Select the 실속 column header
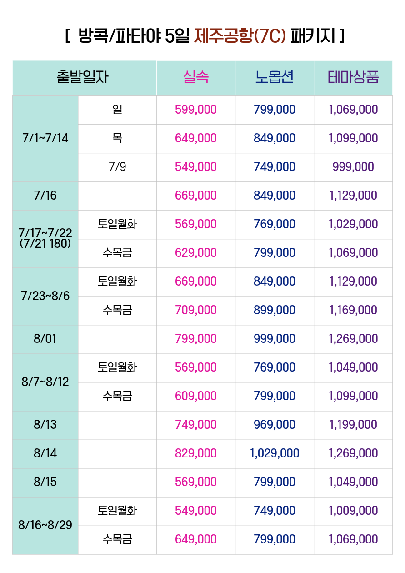 (x=196, y=78)
